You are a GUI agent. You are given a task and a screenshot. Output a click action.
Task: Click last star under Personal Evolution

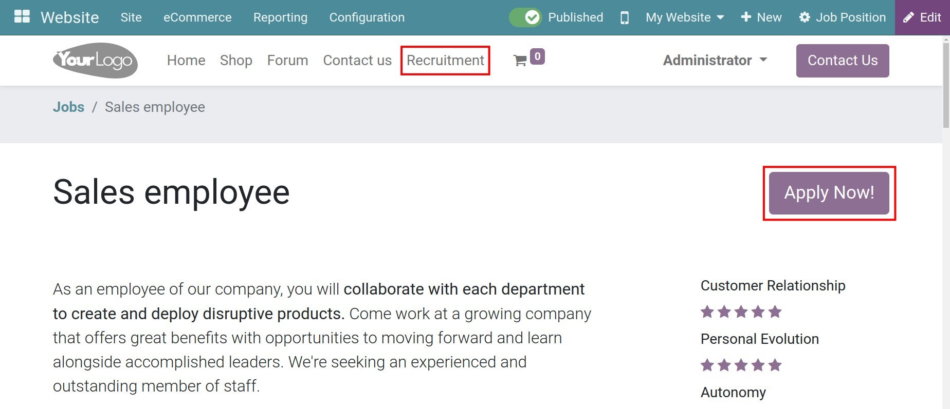pyautogui.click(x=775, y=365)
